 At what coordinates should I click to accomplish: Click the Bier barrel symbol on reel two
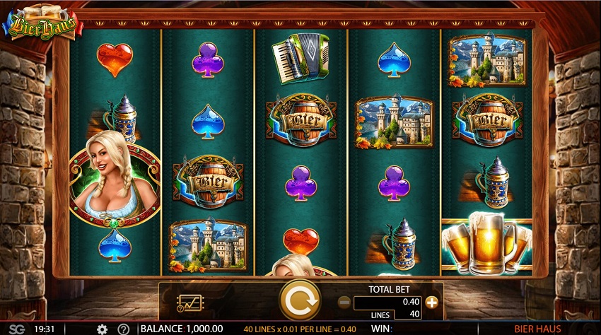pos(208,182)
